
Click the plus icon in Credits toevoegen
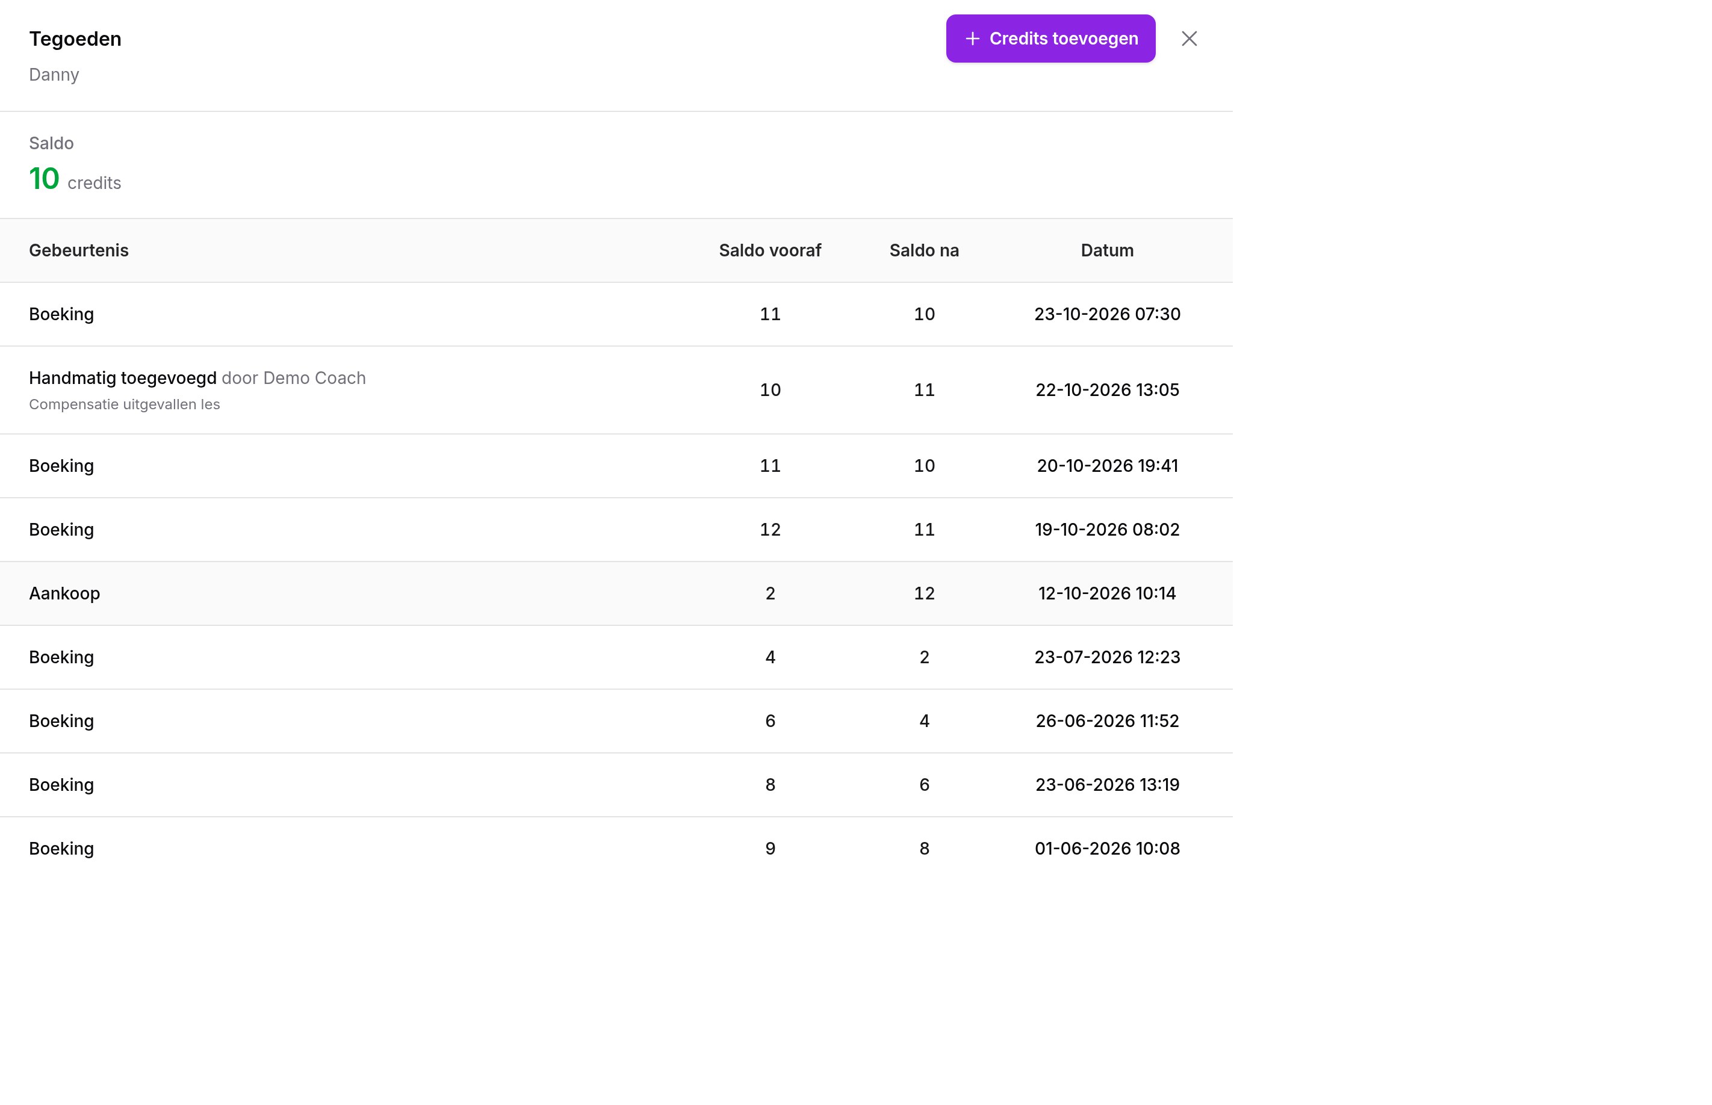(972, 39)
